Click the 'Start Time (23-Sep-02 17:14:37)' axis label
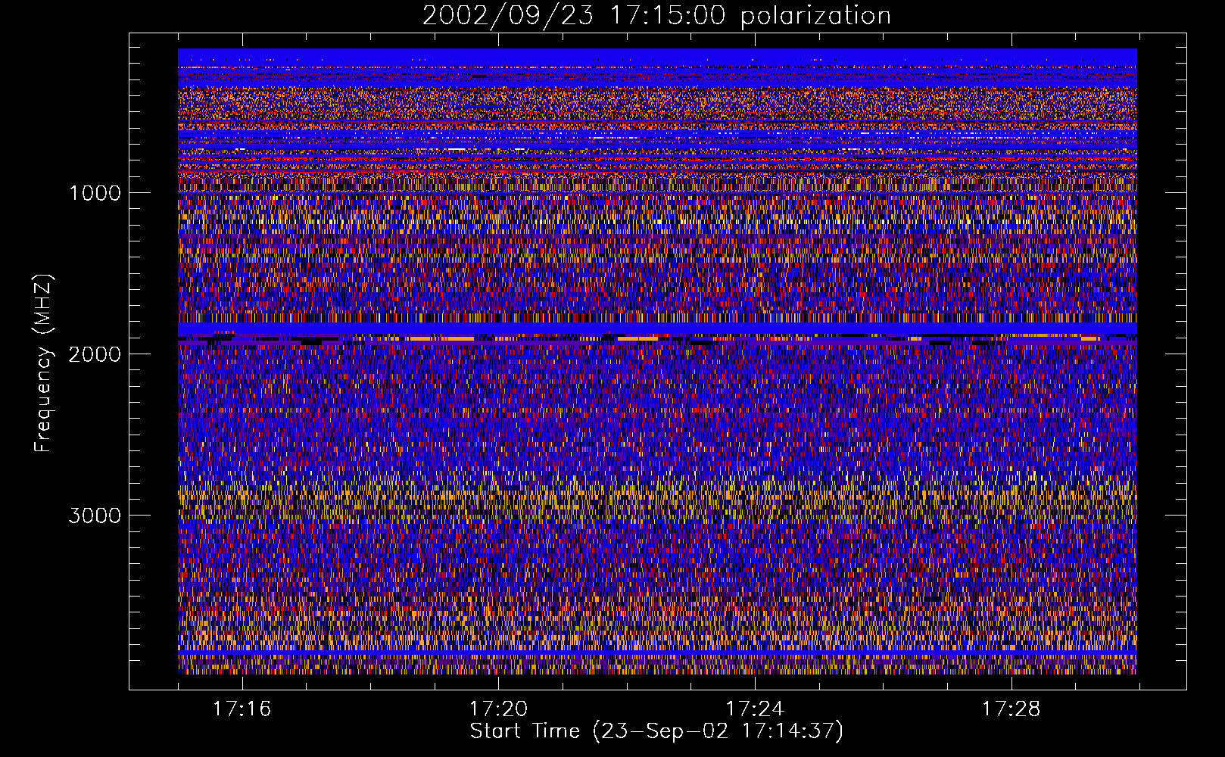 coord(656,731)
